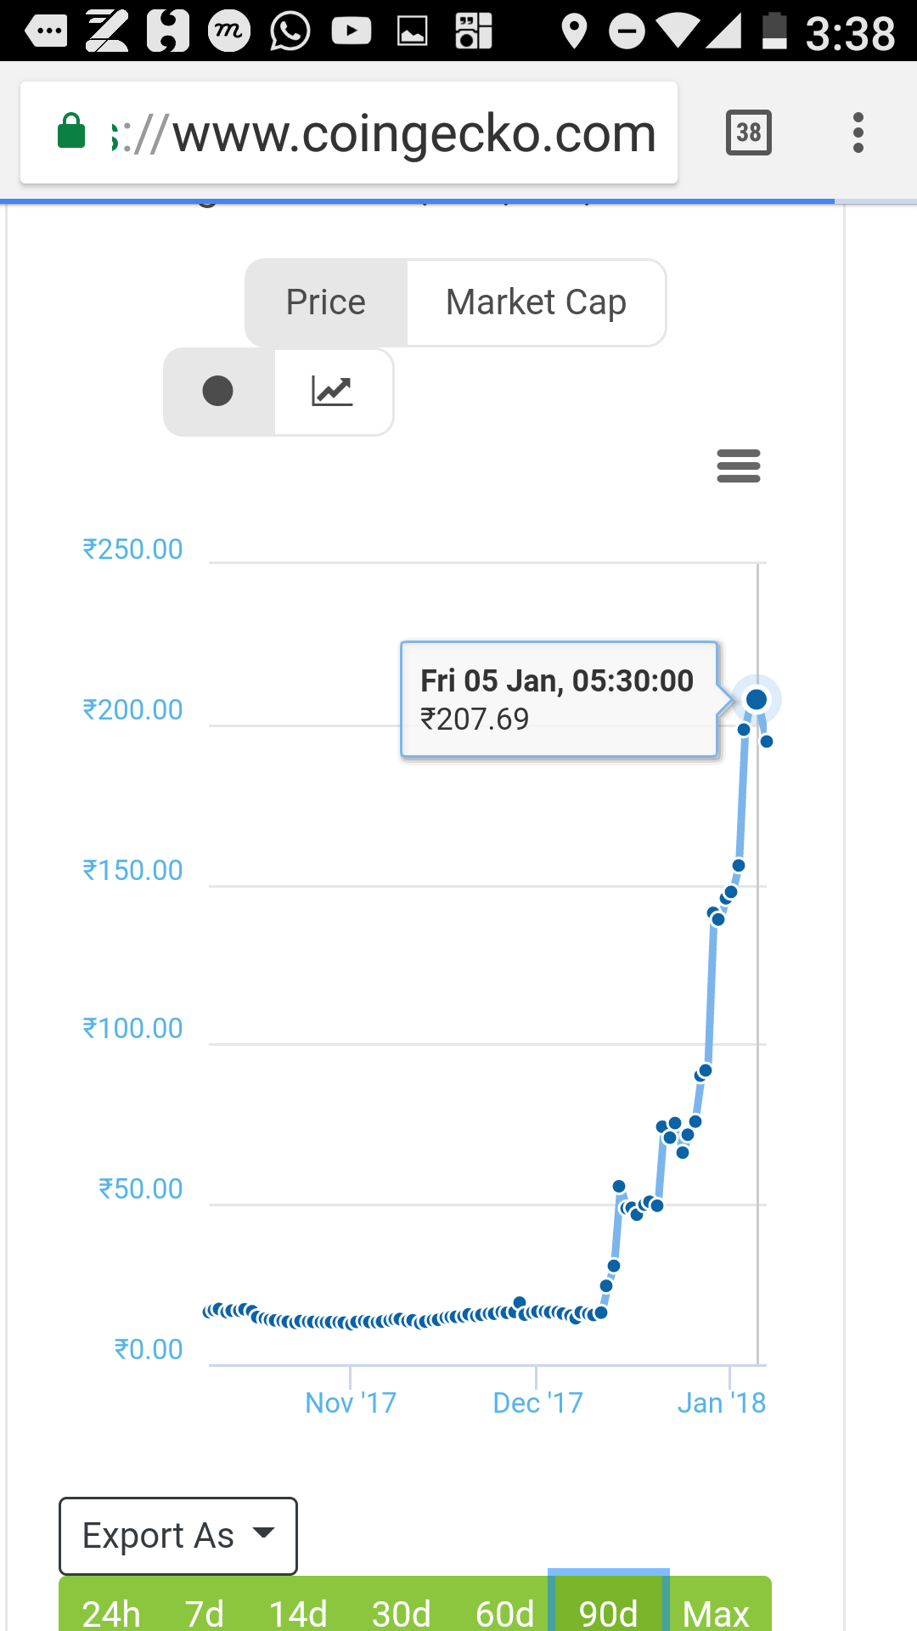The width and height of the screenshot is (917, 1631).
Task: Click the highlighted 05 Jan data point
Action: (x=756, y=699)
